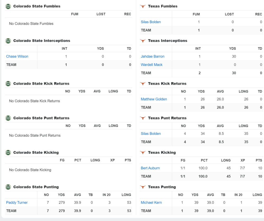Open Silas Bolden link under Texas Punt Returns
Image resolution: width=264 pixels, height=221 pixels.
coord(151,134)
